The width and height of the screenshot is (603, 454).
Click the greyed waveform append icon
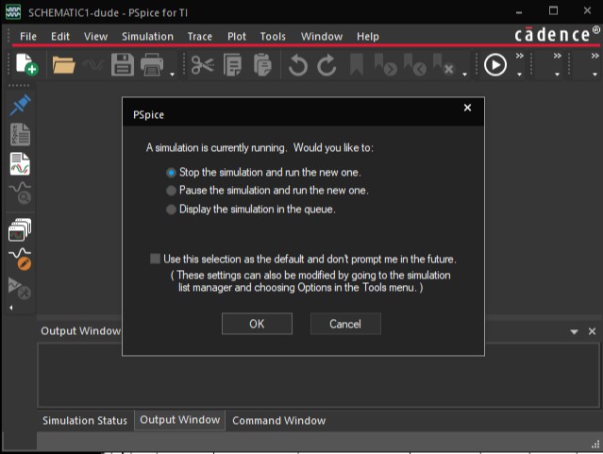tap(92, 64)
